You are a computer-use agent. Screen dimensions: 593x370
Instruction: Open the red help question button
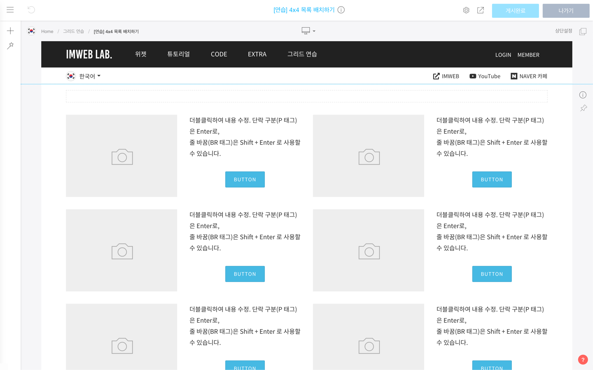click(x=583, y=360)
